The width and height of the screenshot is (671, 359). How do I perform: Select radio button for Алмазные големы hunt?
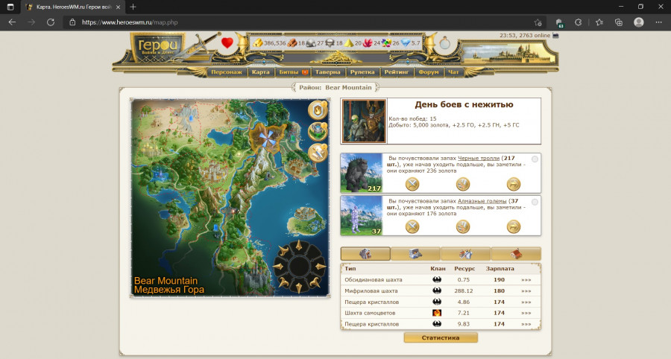[x=535, y=202]
